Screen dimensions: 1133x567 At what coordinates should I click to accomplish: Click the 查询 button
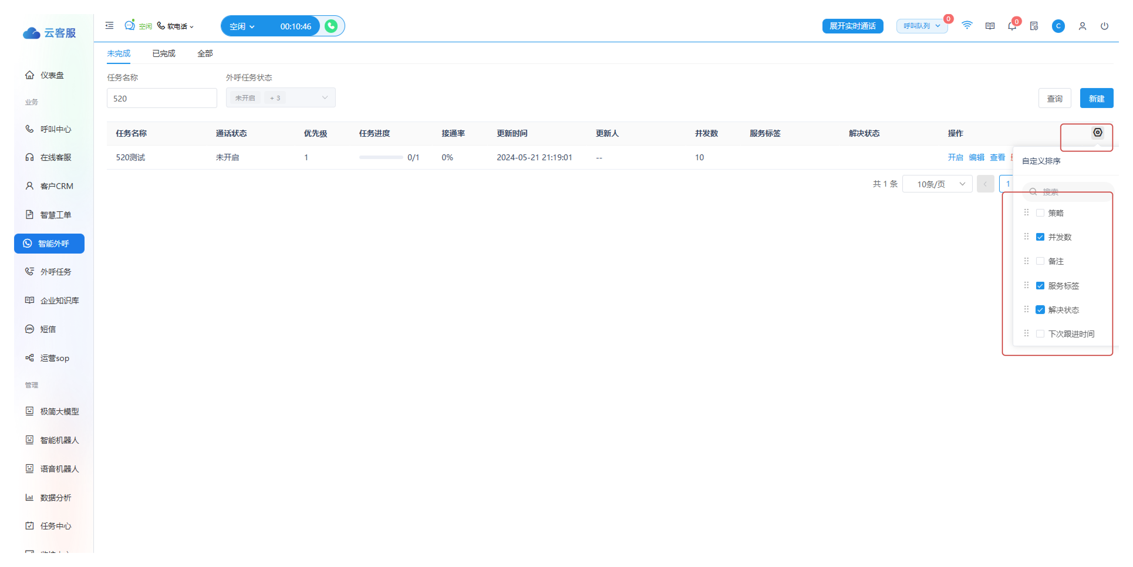pyautogui.click(x=1054, y=98)
